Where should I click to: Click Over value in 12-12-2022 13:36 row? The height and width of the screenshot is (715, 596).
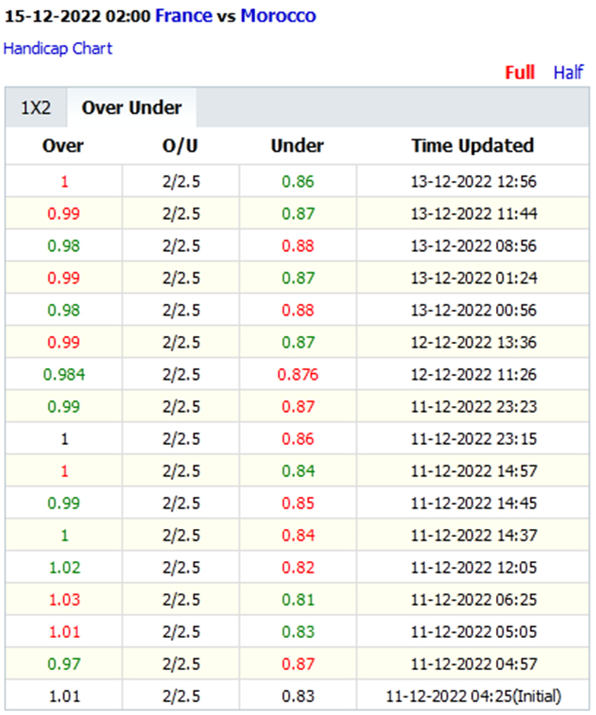(64, 342)
